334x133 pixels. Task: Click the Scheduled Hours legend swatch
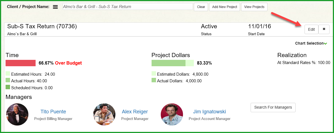[8, 87]
